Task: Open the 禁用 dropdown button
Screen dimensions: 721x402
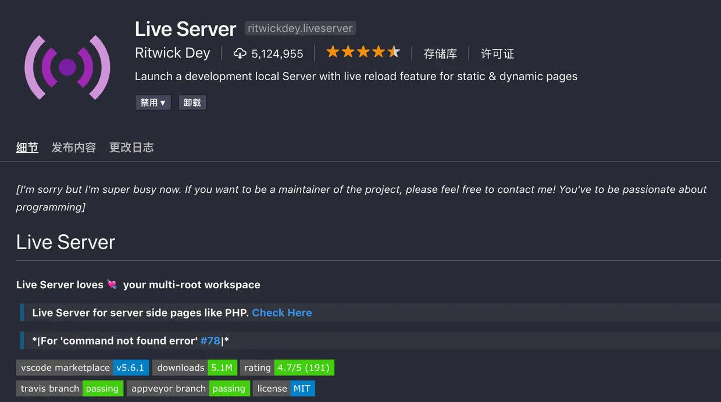Action: 153,103
